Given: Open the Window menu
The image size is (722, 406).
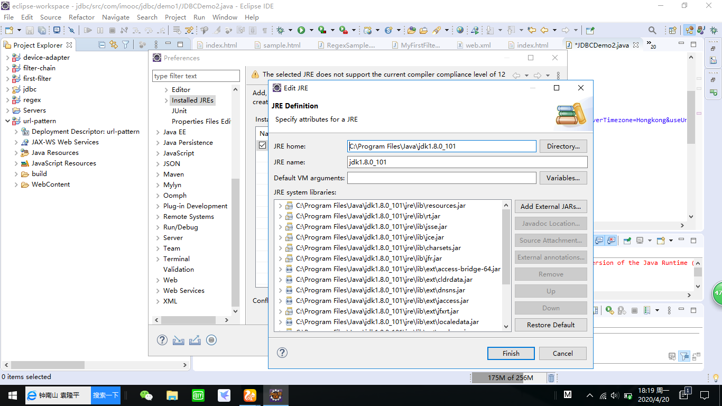Looking at the screenshot, I should [x=225, y=17].
